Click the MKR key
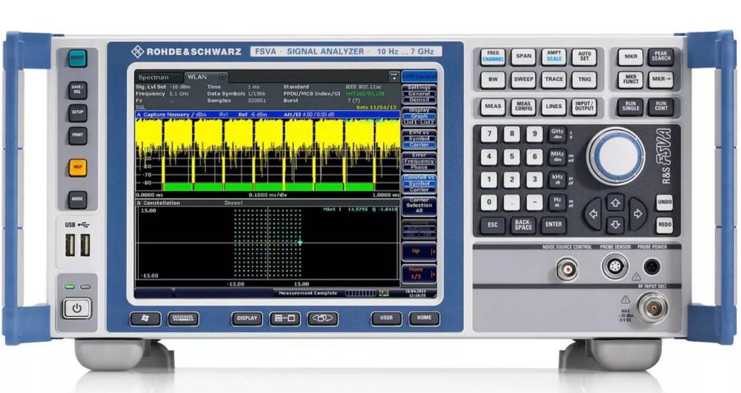Viewport: 741px width, 393px height. click(631, 56)
